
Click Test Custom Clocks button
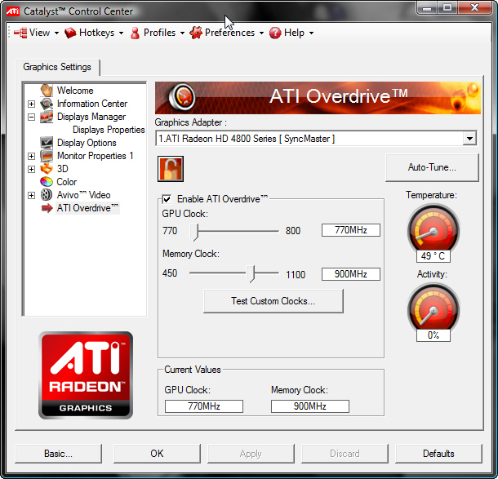(x=273, y=301)
